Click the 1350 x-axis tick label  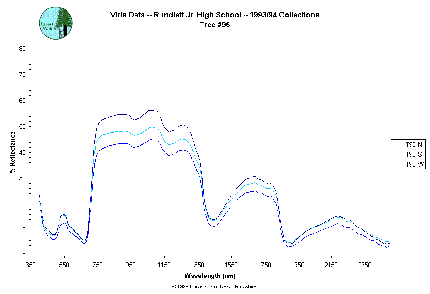point(198,265)
